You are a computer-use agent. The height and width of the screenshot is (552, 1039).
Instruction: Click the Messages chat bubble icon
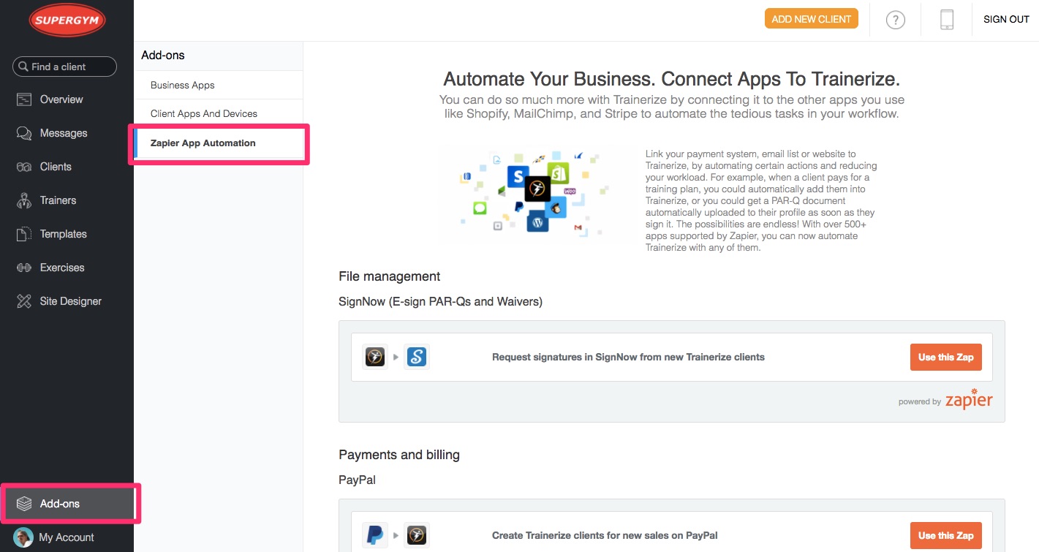pos(24,133)
